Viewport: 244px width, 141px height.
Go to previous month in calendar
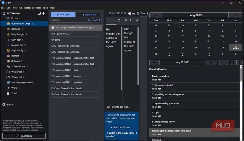tap(156, 15)
